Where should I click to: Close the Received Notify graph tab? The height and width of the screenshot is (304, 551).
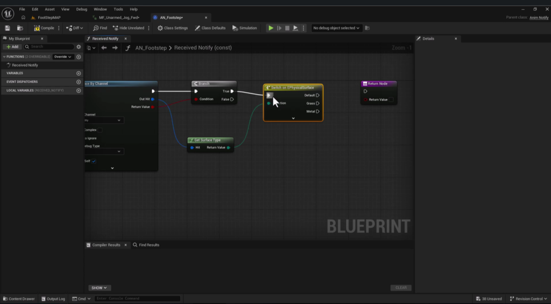125,39
